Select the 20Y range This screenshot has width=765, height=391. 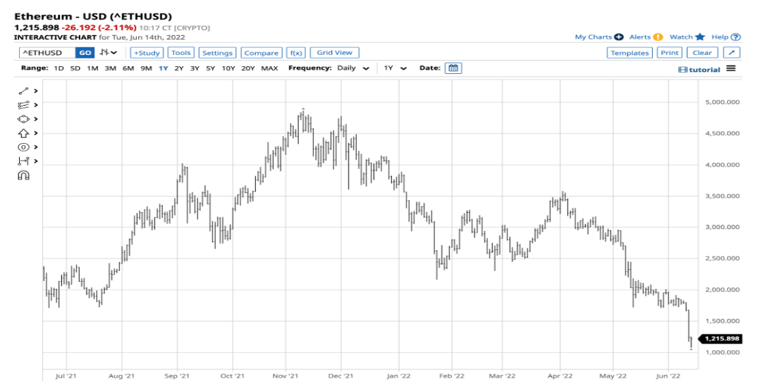pyautogui.click(x=248, y=68)
